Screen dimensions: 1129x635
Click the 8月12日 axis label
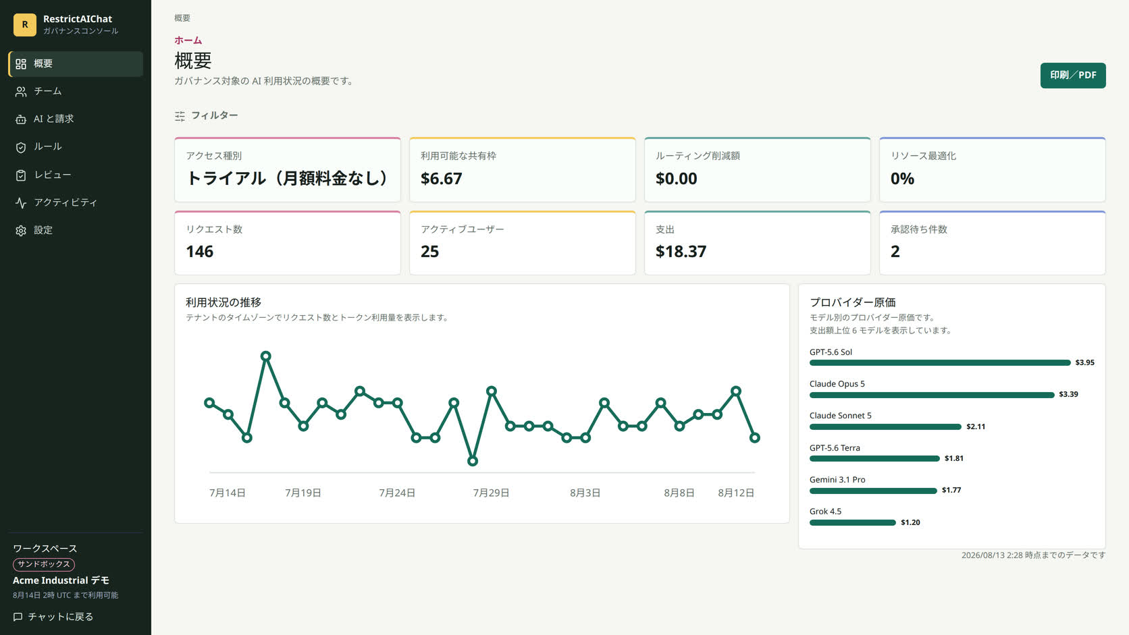(x=736, y=493)
